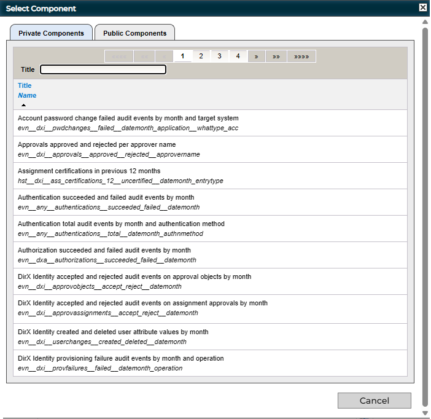Screen dimensions: 431x419
Task: Go to next page using single arrow
Action: click(256, 57)
